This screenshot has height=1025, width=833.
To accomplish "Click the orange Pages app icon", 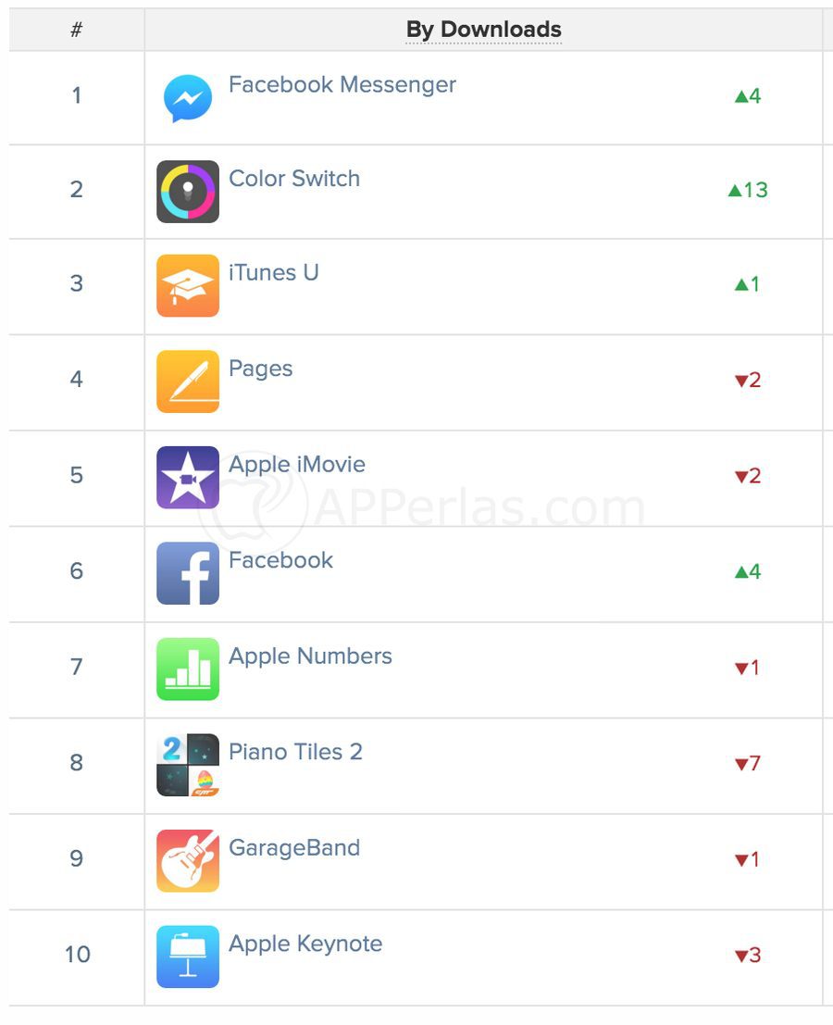I will (188, 381).
